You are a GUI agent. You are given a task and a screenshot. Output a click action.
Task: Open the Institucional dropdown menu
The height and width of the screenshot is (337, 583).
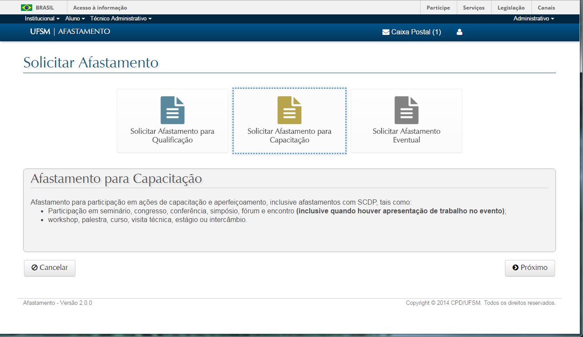click(41, 18)
